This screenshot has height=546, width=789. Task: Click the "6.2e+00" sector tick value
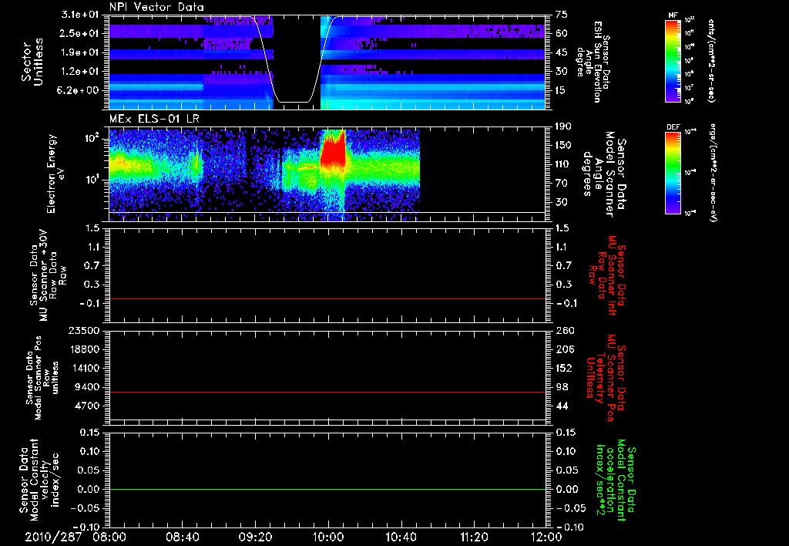coord(79,91)
